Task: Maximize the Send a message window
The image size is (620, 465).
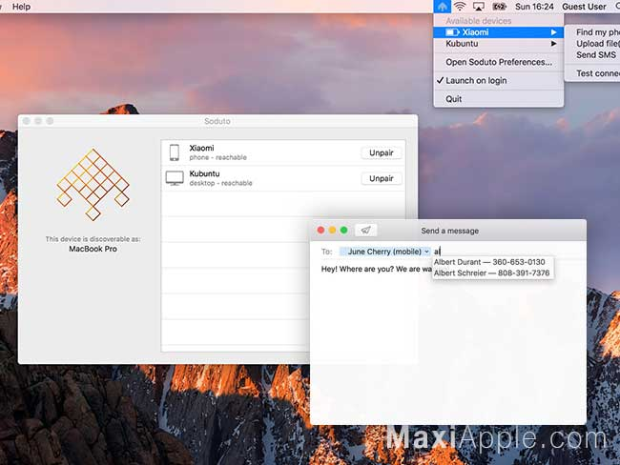Action: [x=344, y=231]
